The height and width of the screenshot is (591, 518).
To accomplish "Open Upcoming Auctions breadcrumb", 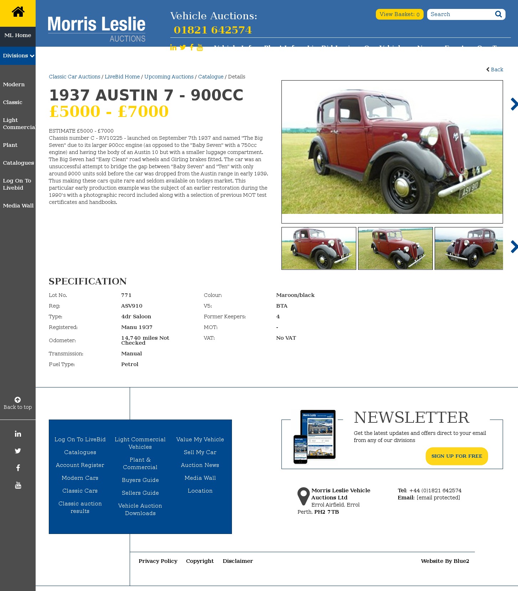I will 169,77.
